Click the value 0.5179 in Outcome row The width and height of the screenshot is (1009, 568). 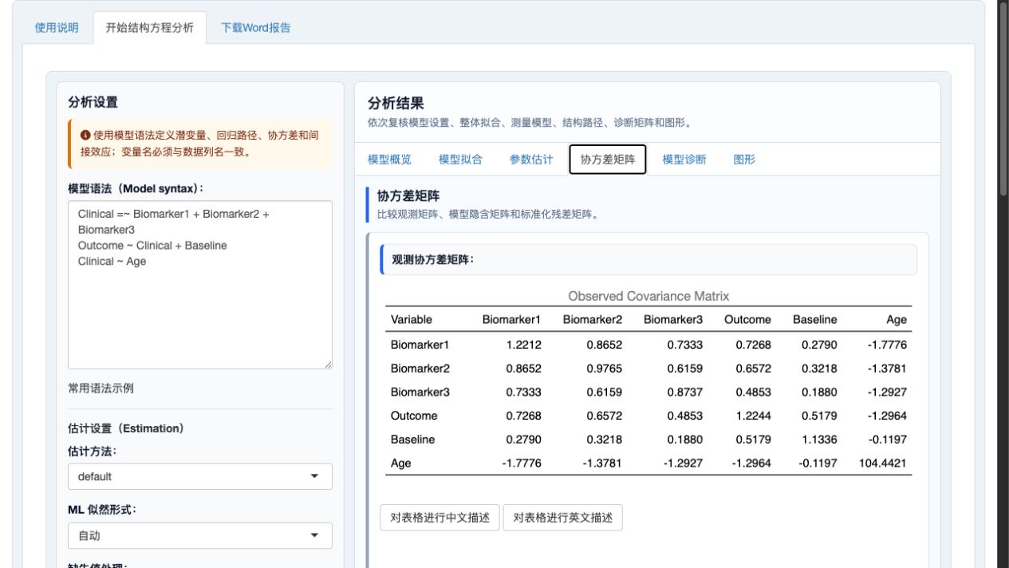coord(819,416)
